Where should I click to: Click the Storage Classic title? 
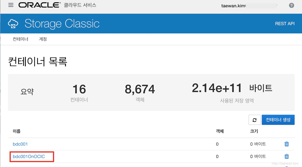pos(62,24)
